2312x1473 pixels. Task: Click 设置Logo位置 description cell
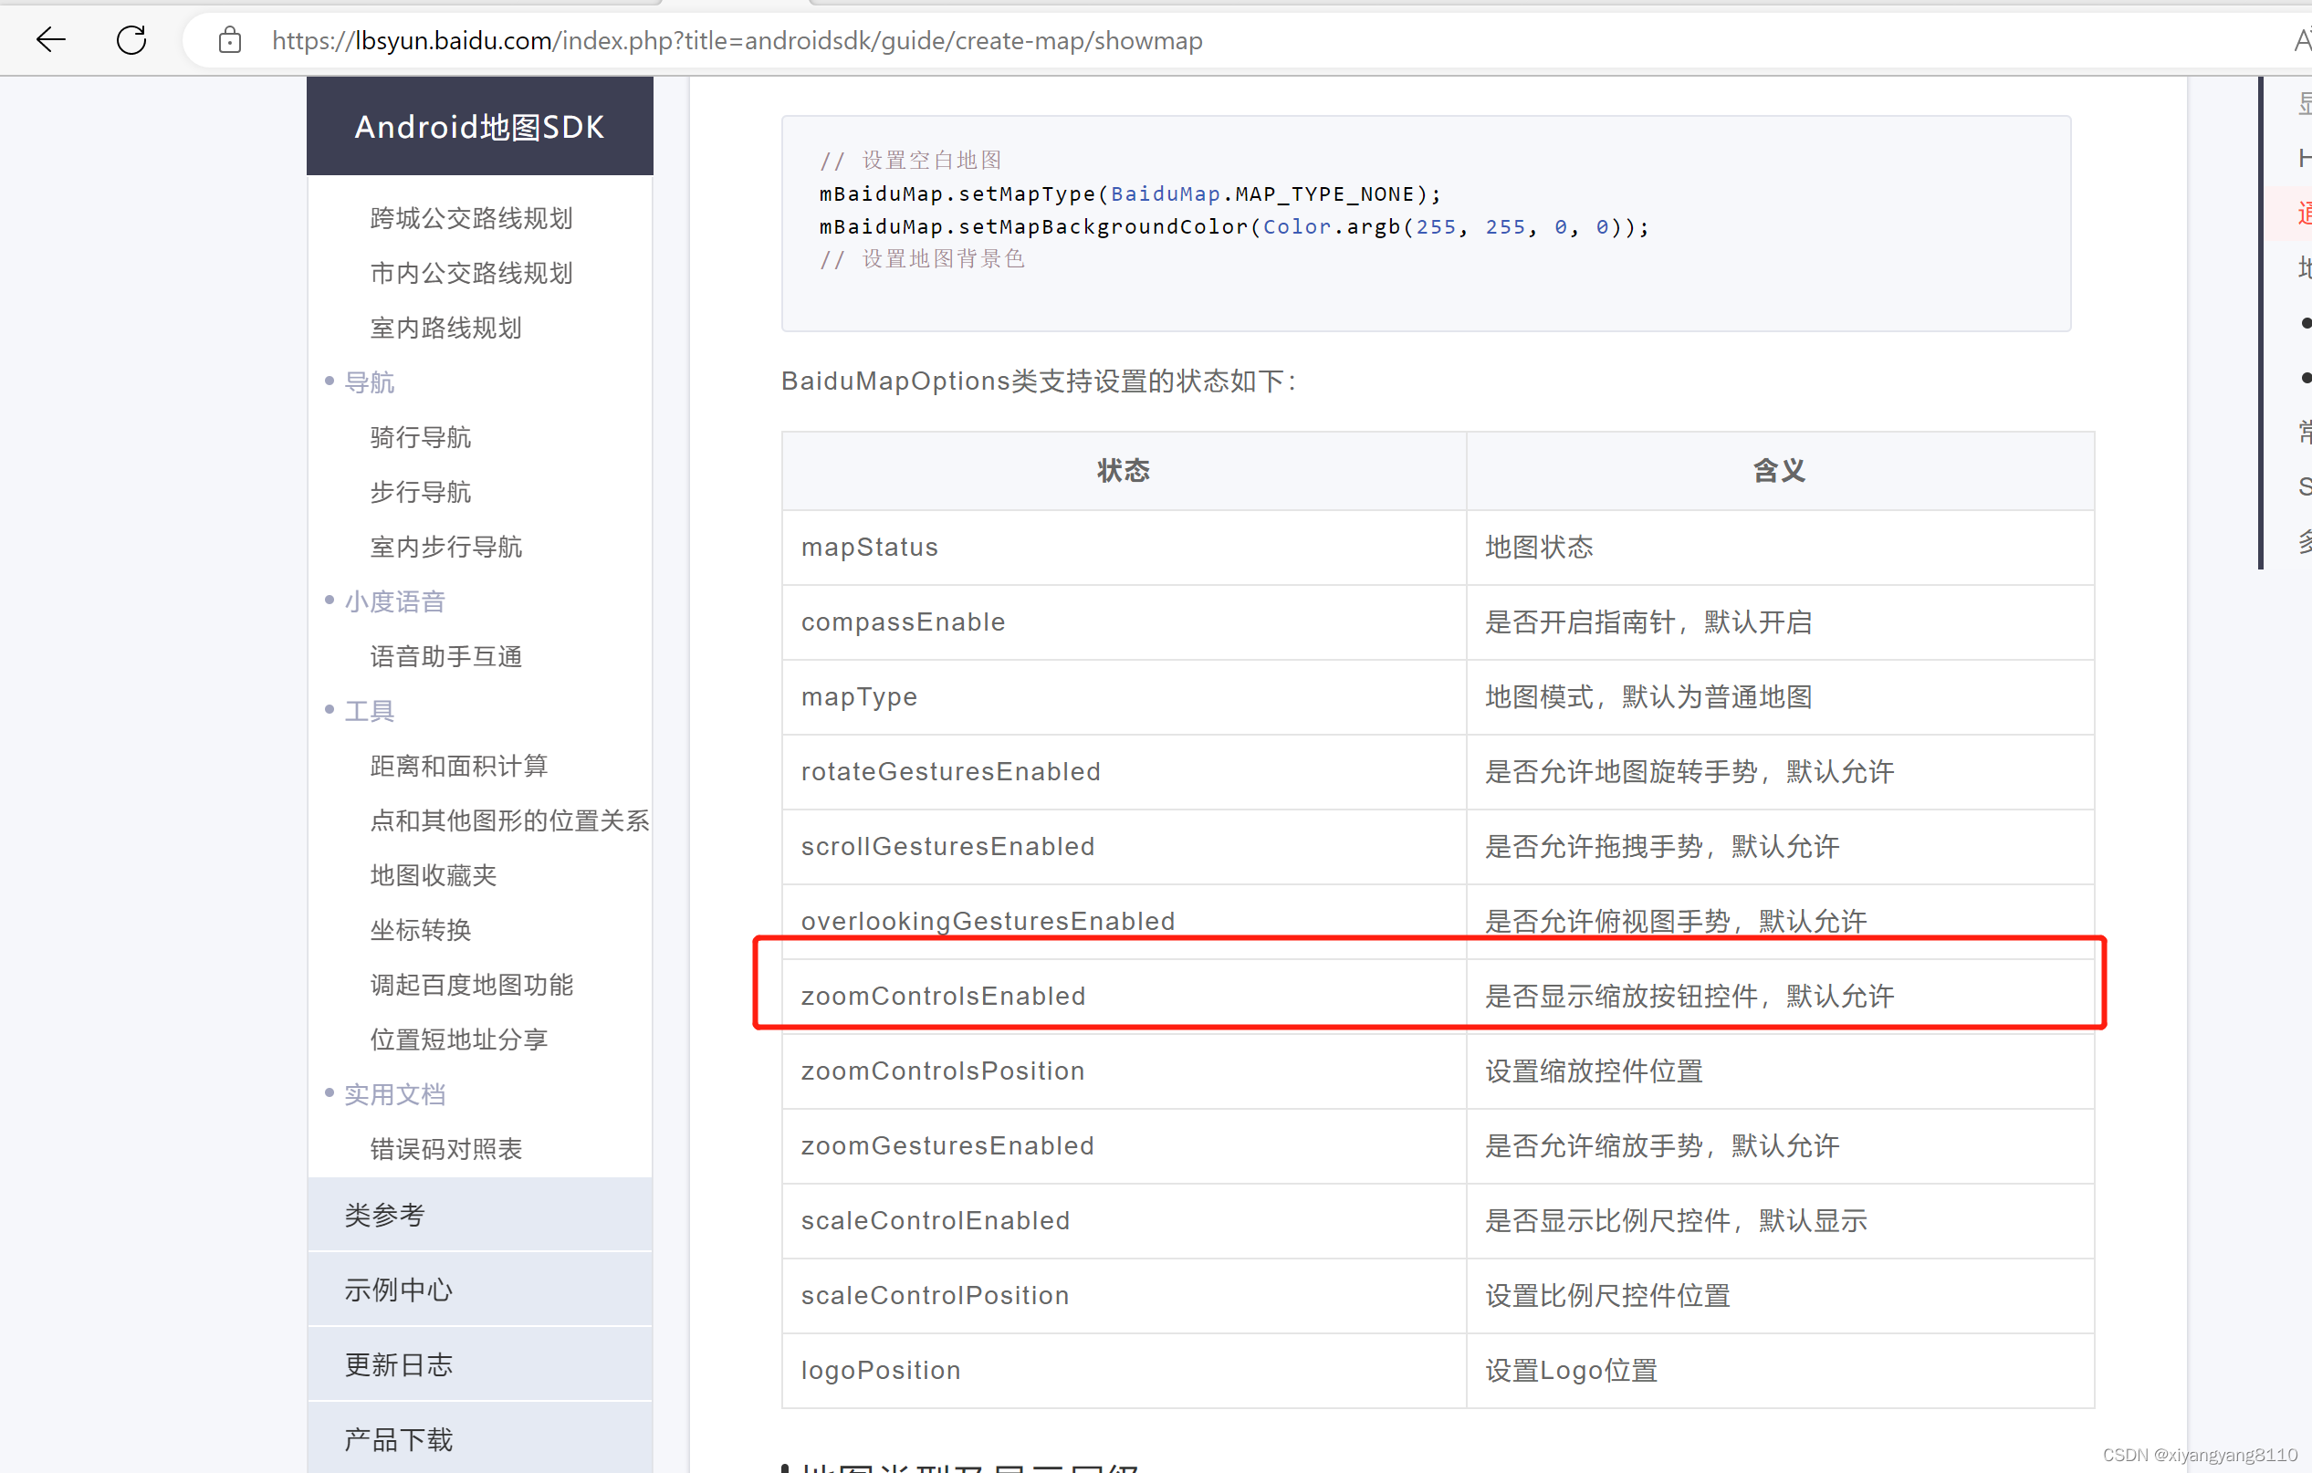click(1780, 1370)
